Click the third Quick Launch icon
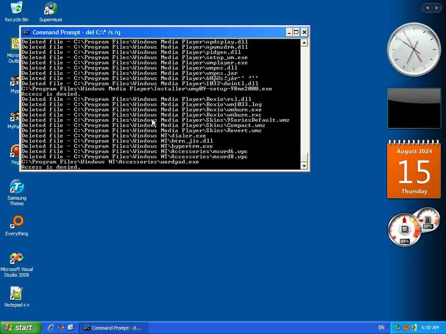The width and height of the screenshot is (446, 334). [x=71, y=327]
